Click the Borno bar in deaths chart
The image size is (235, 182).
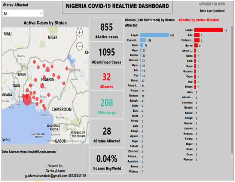coord(196,45)
